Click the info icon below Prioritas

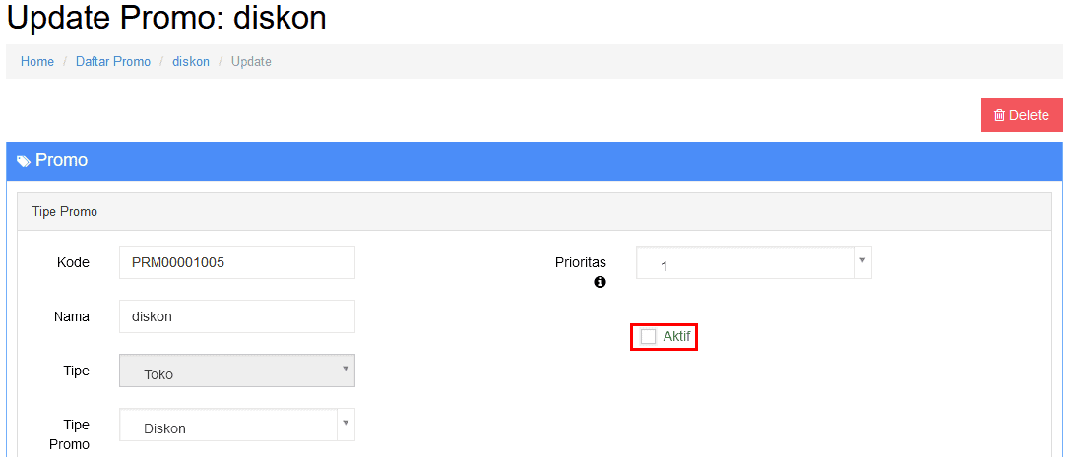click(x=600, y=282)
